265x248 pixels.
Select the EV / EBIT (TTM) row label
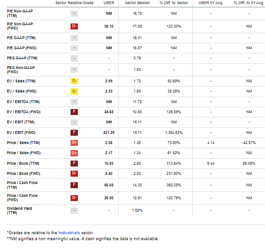(21, 122)
